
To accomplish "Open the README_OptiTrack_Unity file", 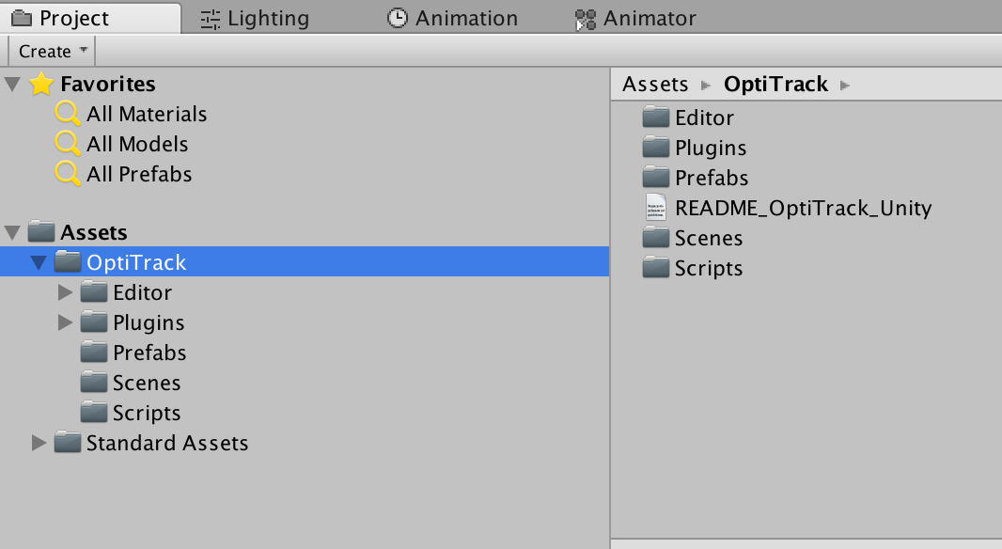I will (802, 208).
